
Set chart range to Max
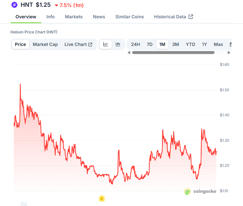(218, 44)
